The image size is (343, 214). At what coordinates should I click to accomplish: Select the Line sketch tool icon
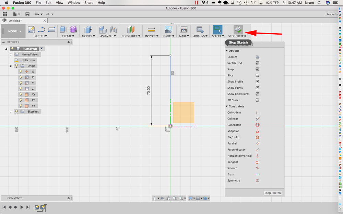42,30
